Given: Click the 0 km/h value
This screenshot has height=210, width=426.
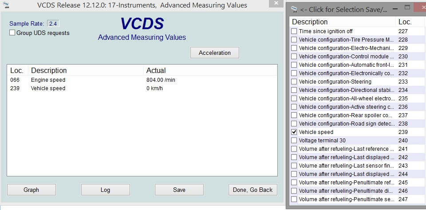Looking at the screenshot, I should [x=154, y=88].
